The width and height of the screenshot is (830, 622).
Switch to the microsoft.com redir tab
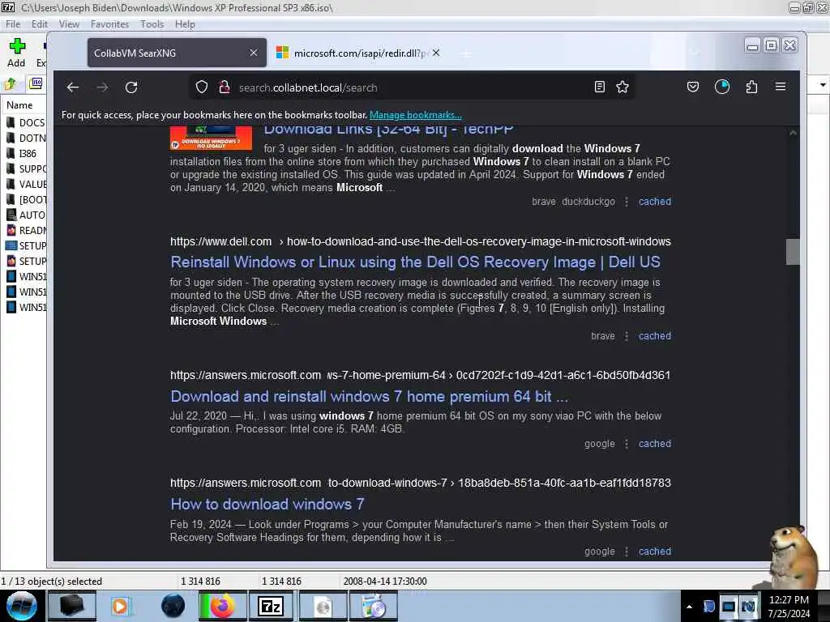[x=359, y=53]
